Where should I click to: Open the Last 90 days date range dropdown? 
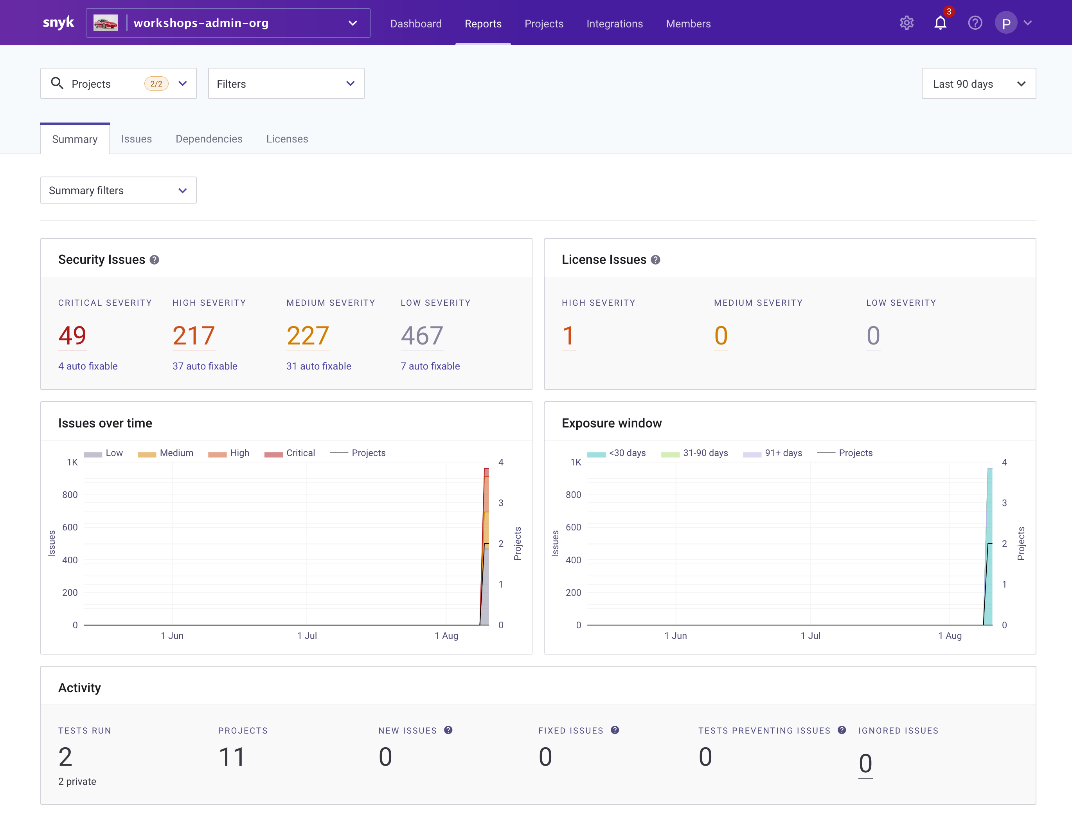click(978, 84)
